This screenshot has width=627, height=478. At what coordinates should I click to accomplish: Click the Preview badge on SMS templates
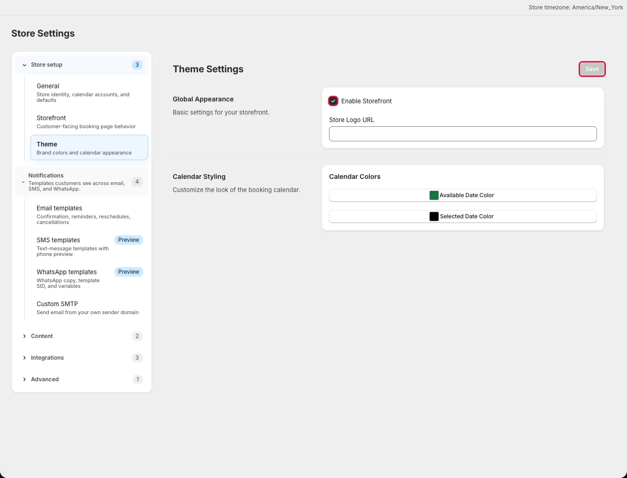tap(129, 240)
